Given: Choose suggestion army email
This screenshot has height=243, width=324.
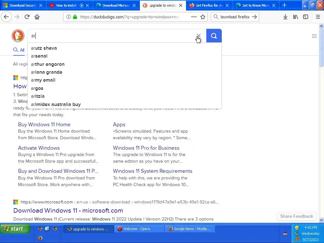Looking at the screenshot, I should click(125, 80).
